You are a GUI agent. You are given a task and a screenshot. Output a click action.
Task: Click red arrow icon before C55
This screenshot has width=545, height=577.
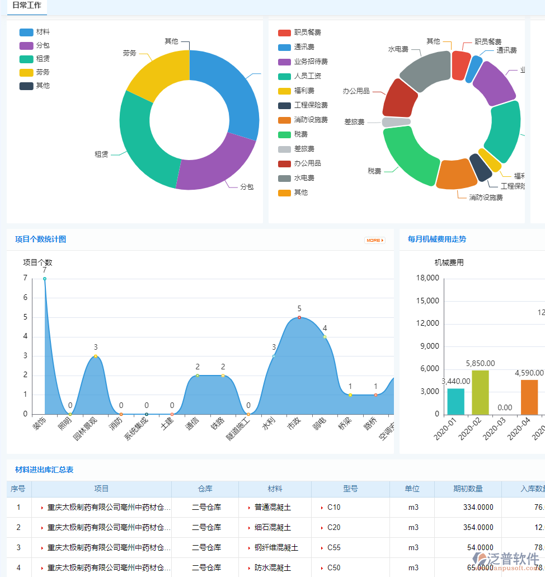tap(322, 548)
